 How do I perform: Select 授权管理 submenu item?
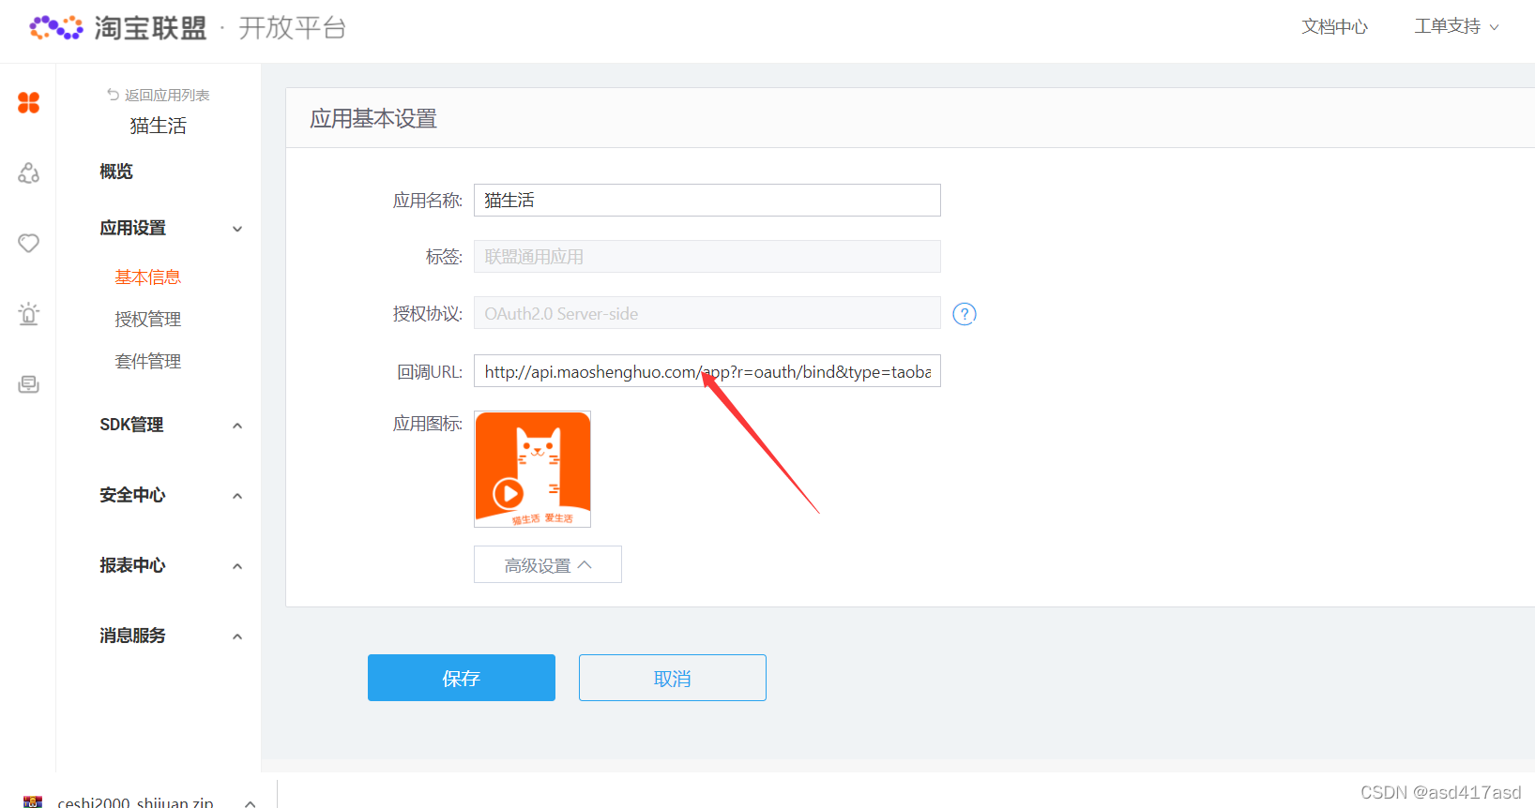[147, 320]
